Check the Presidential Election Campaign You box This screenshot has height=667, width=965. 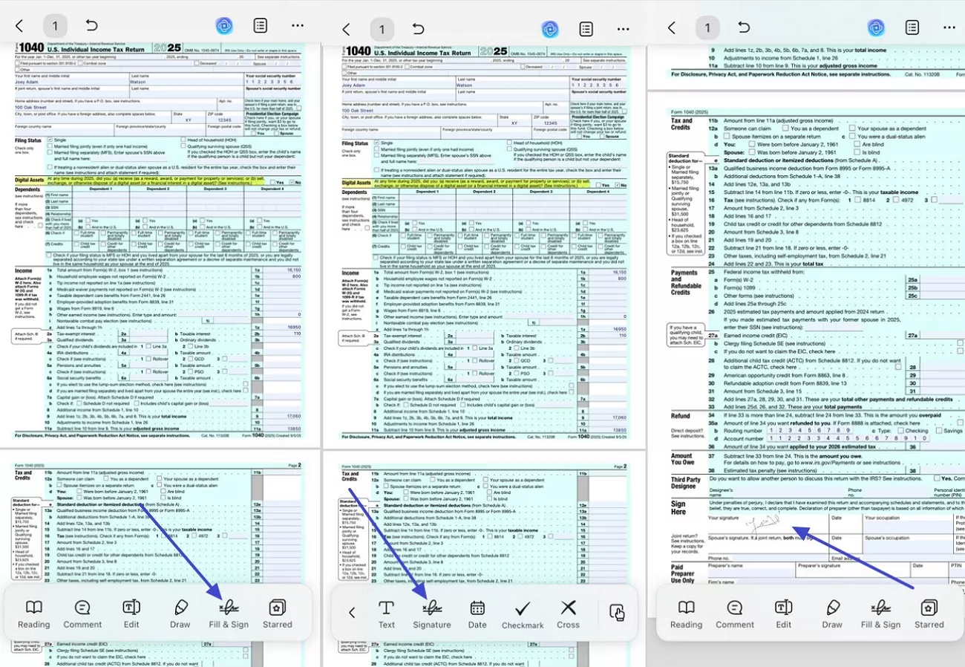(253, 133)
